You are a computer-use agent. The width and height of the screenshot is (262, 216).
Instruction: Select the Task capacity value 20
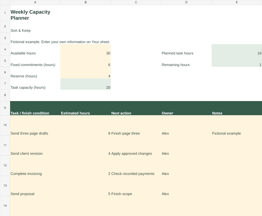86,84
